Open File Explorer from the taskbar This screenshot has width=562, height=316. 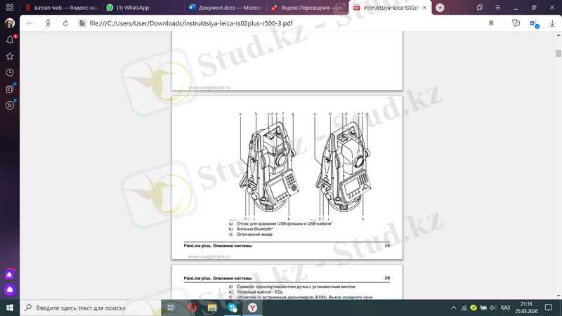pyautogui.click(x=212, y=308)
